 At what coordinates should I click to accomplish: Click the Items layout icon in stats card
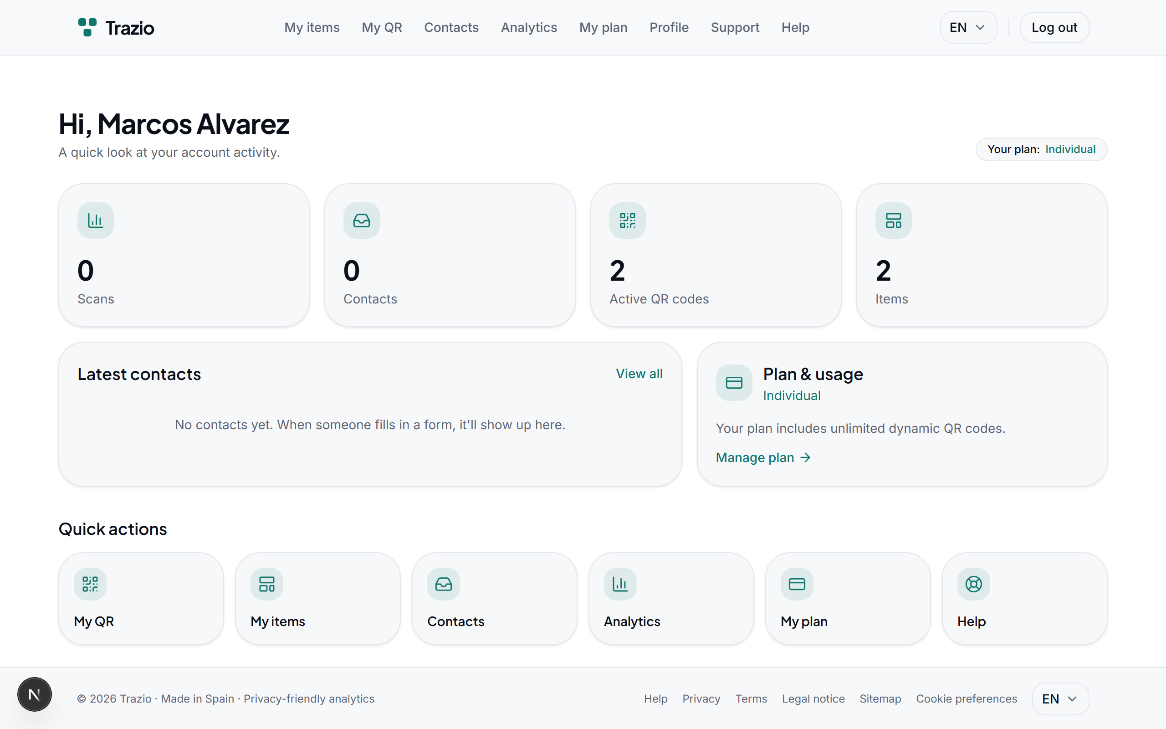pyautogui.click(x=893, y=221)
